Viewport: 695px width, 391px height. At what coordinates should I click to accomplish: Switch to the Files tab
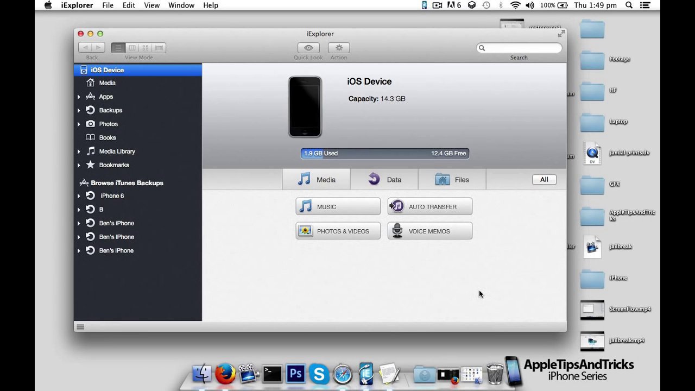pyautogui.click(x=452, y=180)
